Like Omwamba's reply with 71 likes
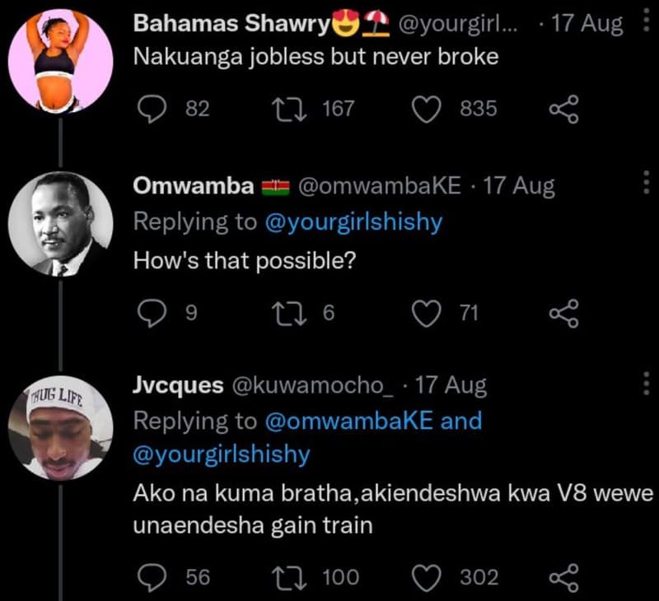Viewport: 659px width, 601px height. (x=428, y=313)
